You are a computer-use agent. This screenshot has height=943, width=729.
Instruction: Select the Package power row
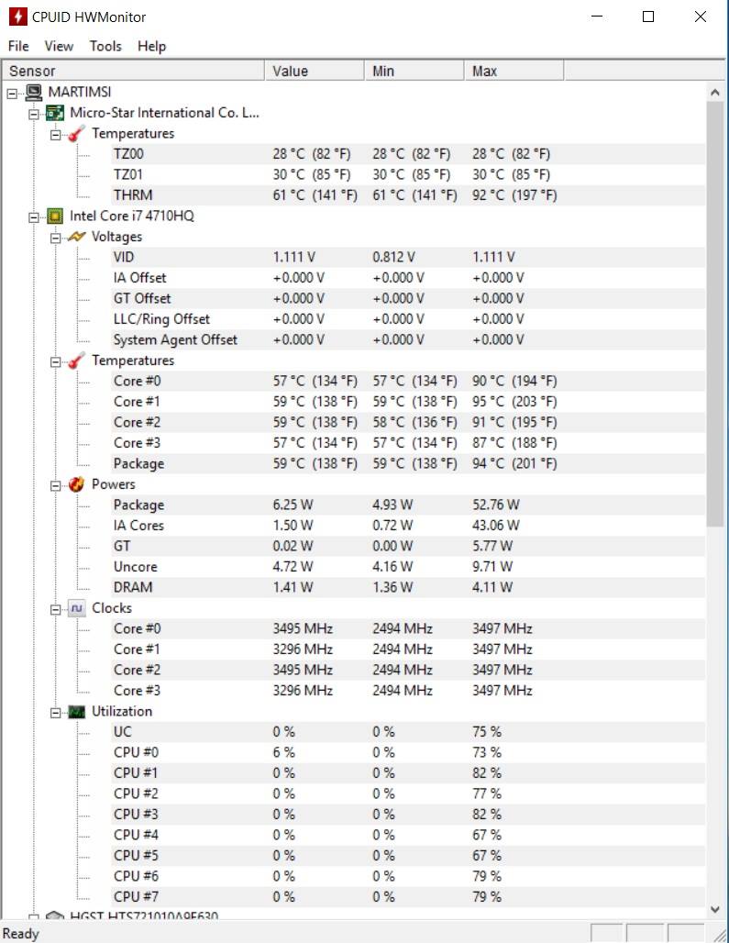coord(138,505)
